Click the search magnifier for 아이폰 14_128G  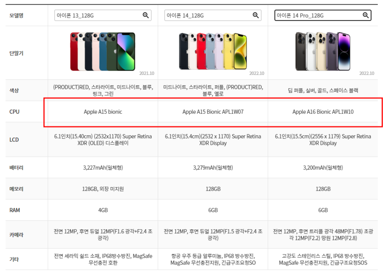255,15
